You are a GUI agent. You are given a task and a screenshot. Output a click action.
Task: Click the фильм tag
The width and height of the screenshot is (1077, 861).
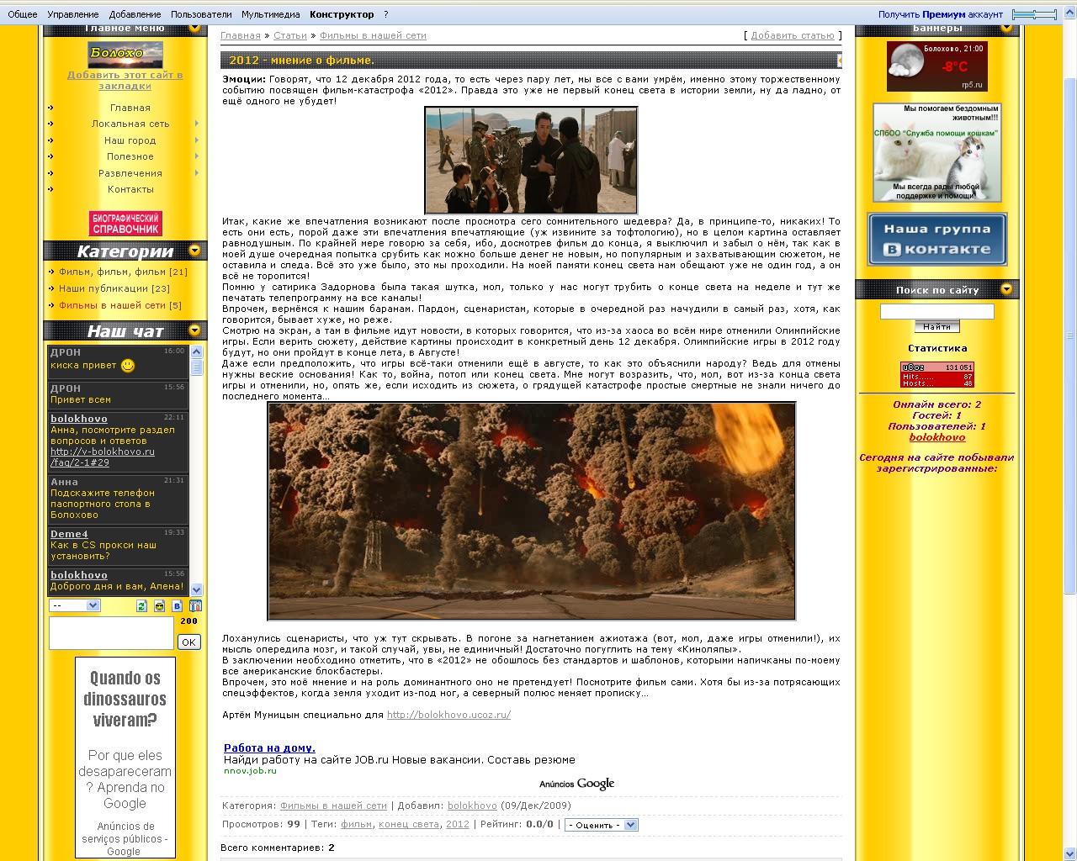point(356,824)
